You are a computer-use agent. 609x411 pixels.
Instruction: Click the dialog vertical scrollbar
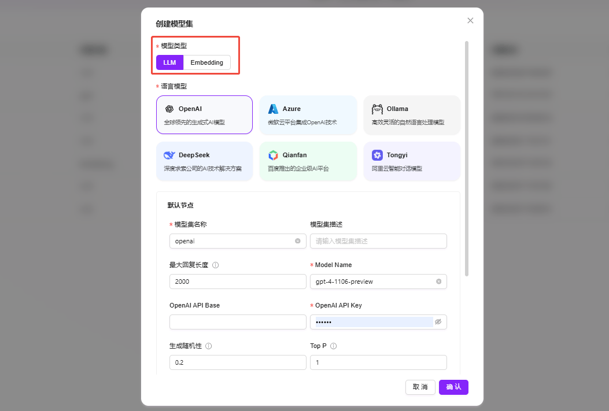coord(467,158)
